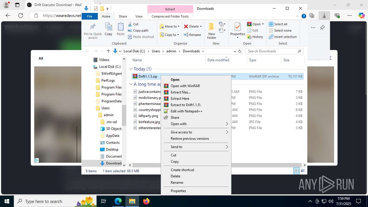Viewport: 368px width, 207px height.
Task: Click the refresh button beside address bar
Action: [240, 51]
